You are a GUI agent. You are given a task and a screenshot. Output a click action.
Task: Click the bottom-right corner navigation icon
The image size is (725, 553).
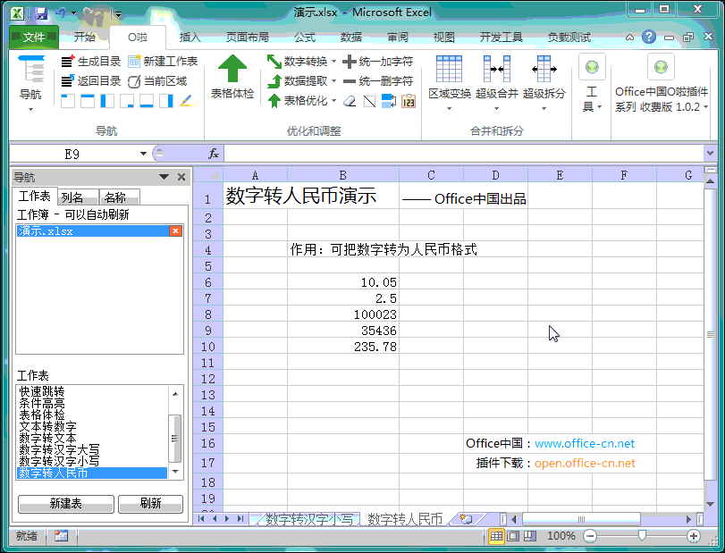[x=127, y=101]
